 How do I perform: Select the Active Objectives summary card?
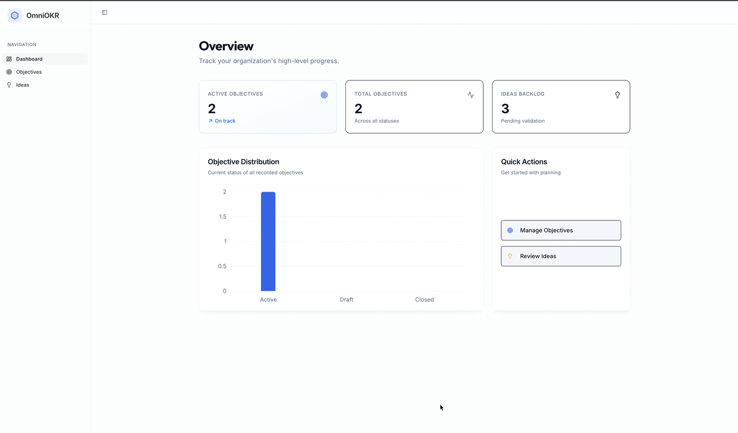pos(268,107)
